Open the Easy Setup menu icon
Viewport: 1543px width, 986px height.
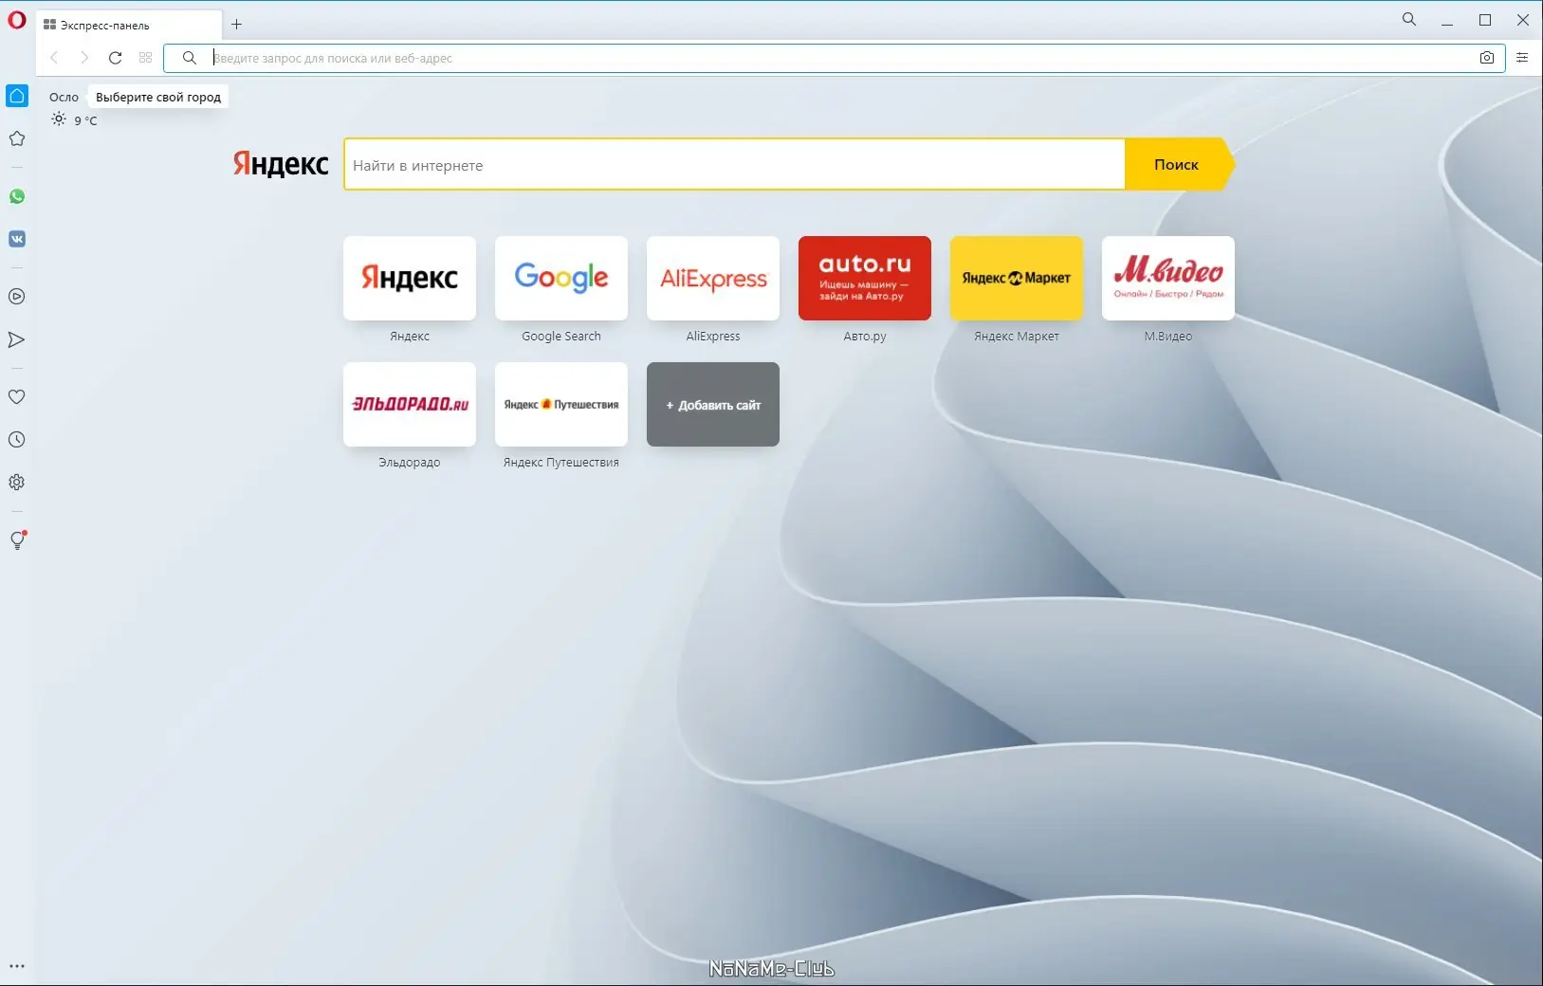[1522, 58]
